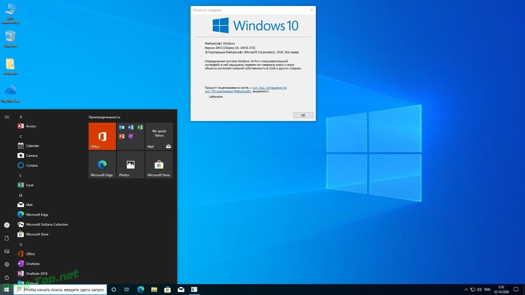This screenshot has width=525, height=295.
Task: Switch ENG input language indicator
Action: coord(487,290)
